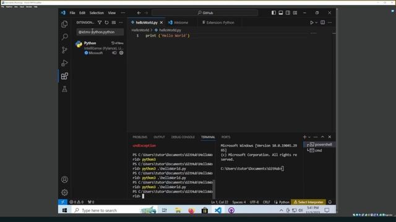This screenshot has width=396, height=222.
Task: Open the Search view in activity bar
Action: (x=64, y=37)
